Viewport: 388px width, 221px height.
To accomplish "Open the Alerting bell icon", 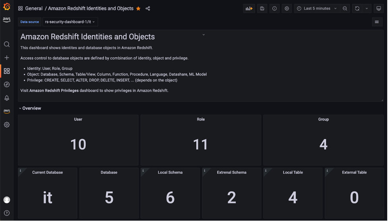I will [7, 98].
